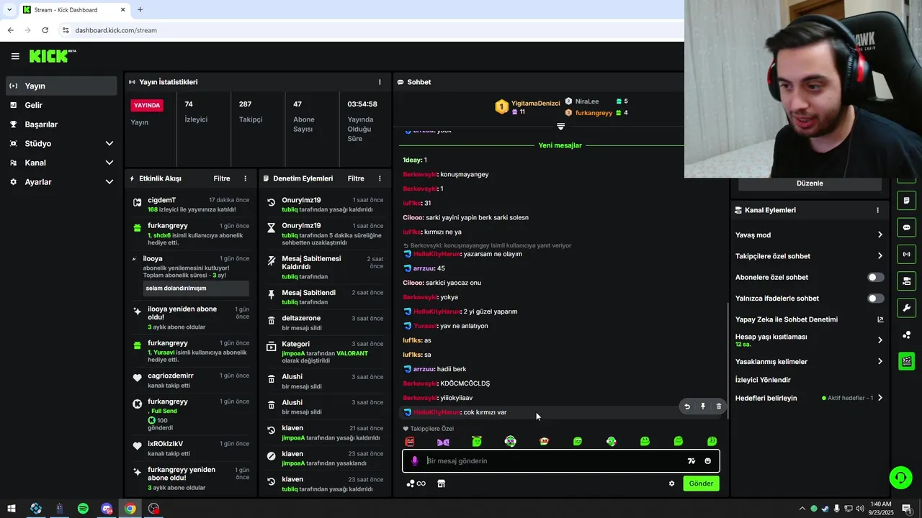Viewport: 922px width, 518px height.
Task: Open chat settings gear
Action: click(671, 483)
